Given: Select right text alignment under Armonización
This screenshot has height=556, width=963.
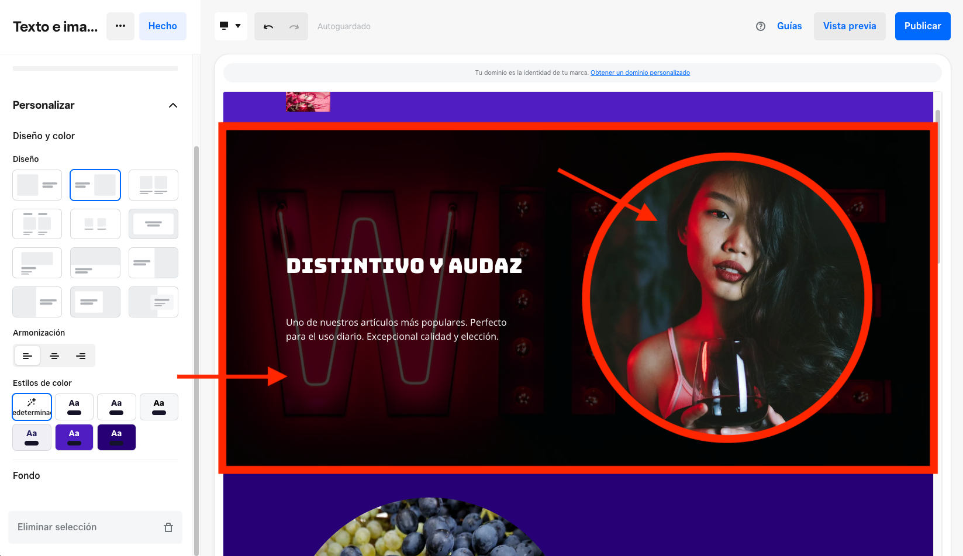Looking at the screenshot, I should pos(81,355).
